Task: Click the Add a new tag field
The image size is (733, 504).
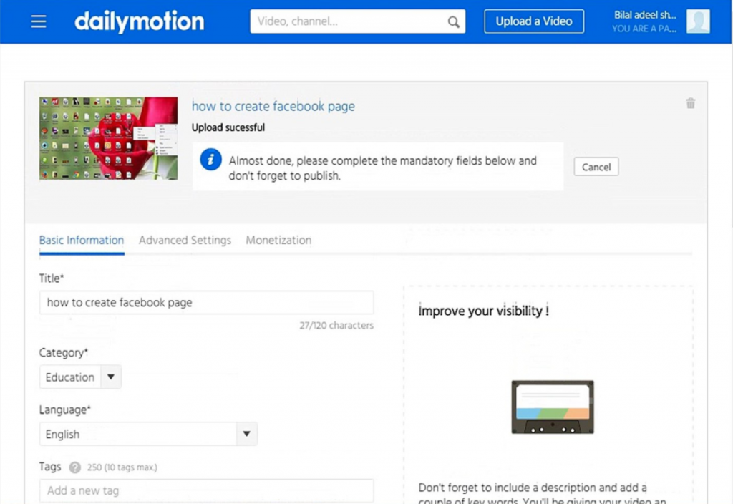Action: pos(206,491)
